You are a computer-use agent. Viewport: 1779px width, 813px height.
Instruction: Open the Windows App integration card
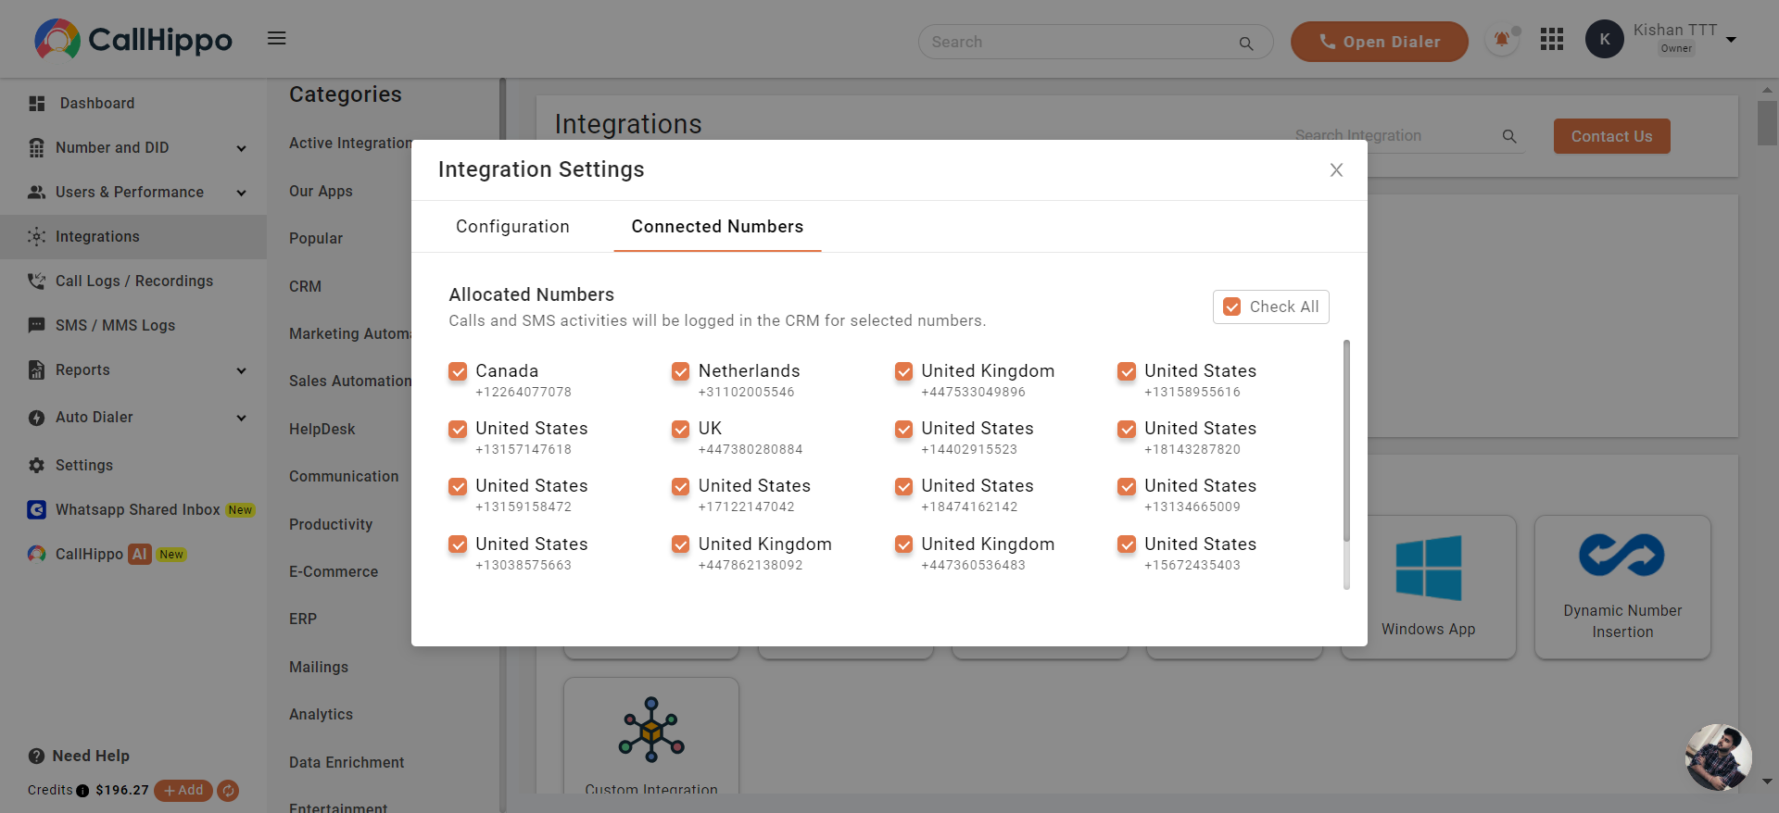pos(1428,587)
